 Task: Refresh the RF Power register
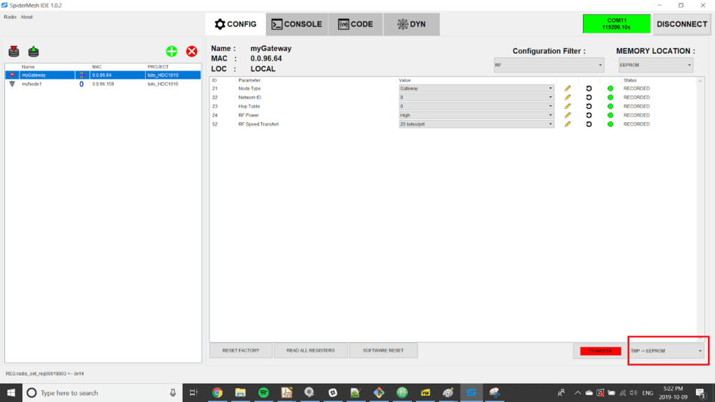(x=589, y=115)
